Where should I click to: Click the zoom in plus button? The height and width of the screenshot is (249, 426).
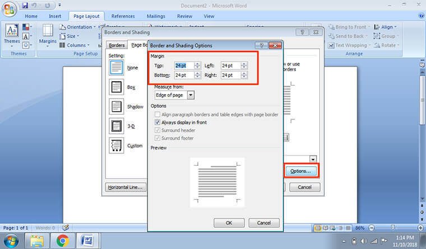click(421, 228)
